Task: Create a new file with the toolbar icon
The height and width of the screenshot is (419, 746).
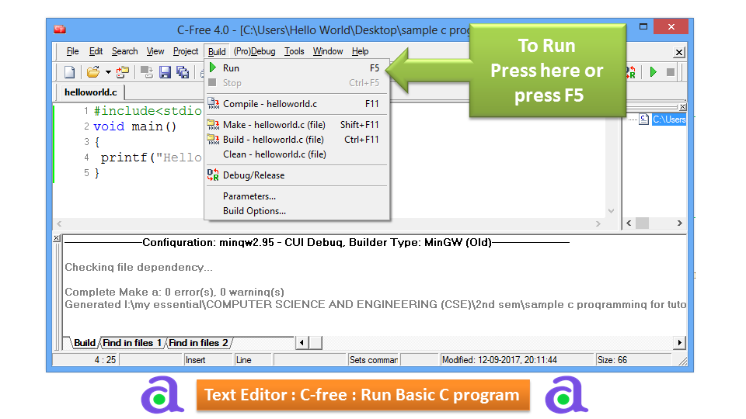Action: coord(69,72)
